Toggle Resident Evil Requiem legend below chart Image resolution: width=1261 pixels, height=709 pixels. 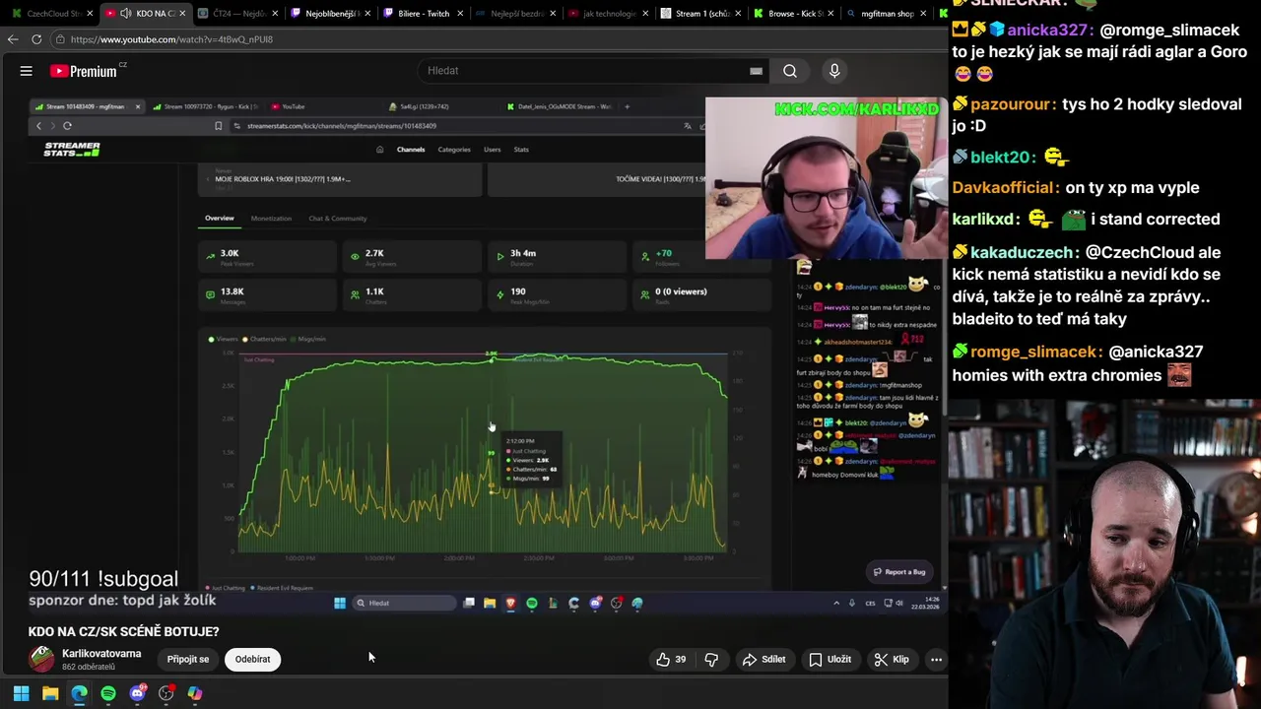pos(282,588)
